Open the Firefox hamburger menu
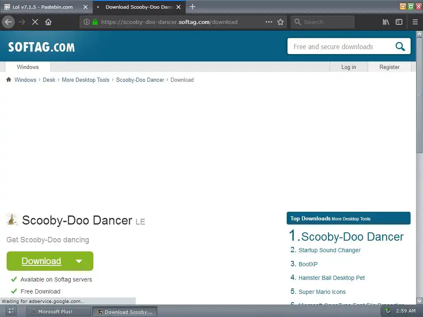The image size is (423, 317). point(415,22)
